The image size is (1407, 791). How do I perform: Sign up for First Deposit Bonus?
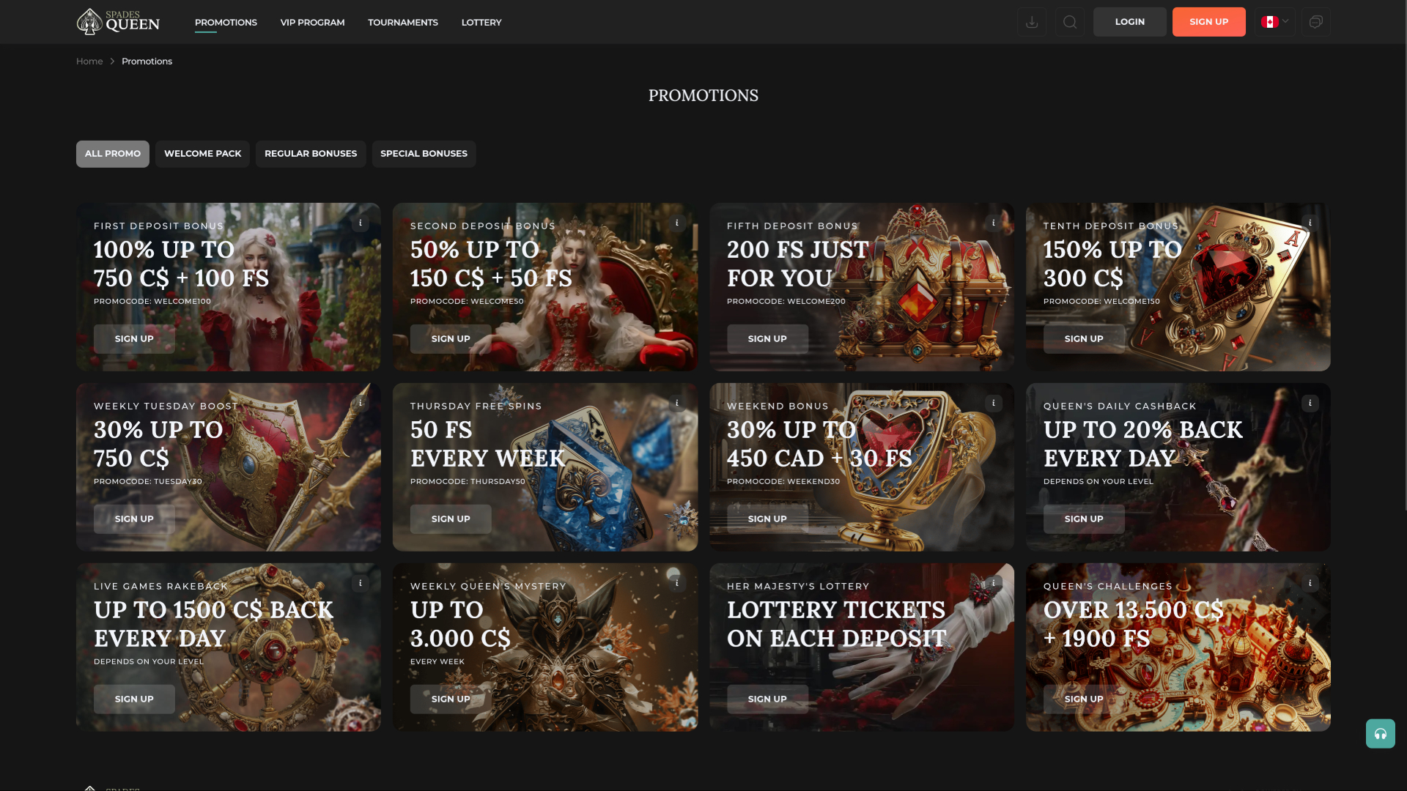coord(134,339)
